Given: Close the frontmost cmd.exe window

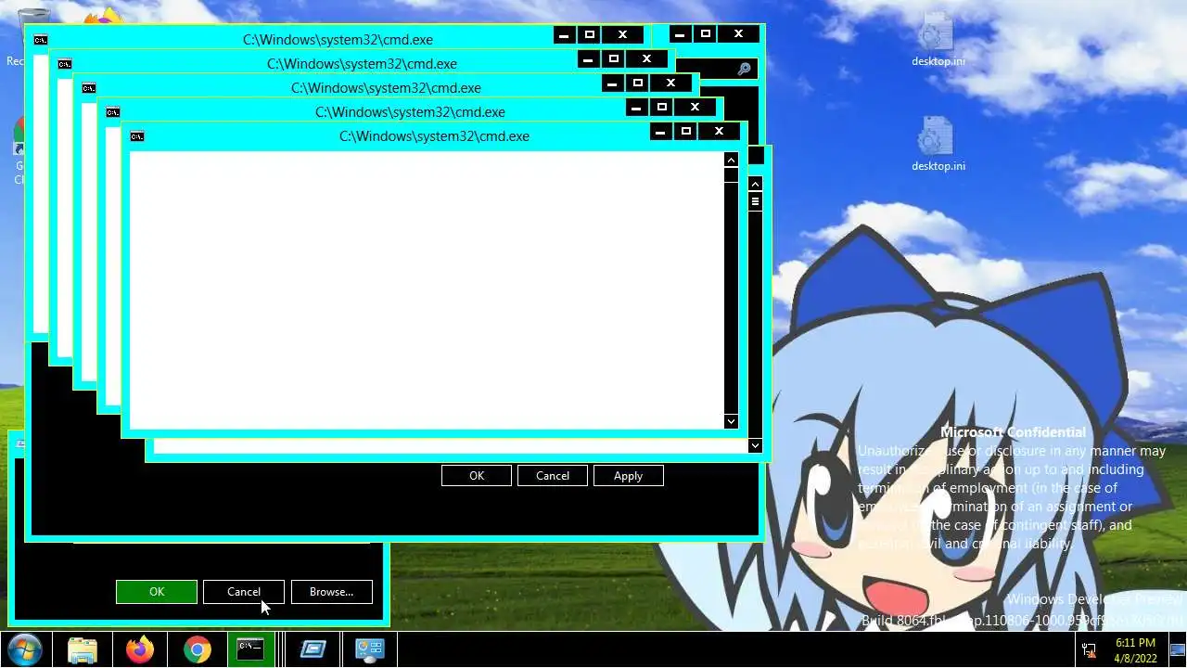Looking at the screenshot, I should click(x=719, y=132).
